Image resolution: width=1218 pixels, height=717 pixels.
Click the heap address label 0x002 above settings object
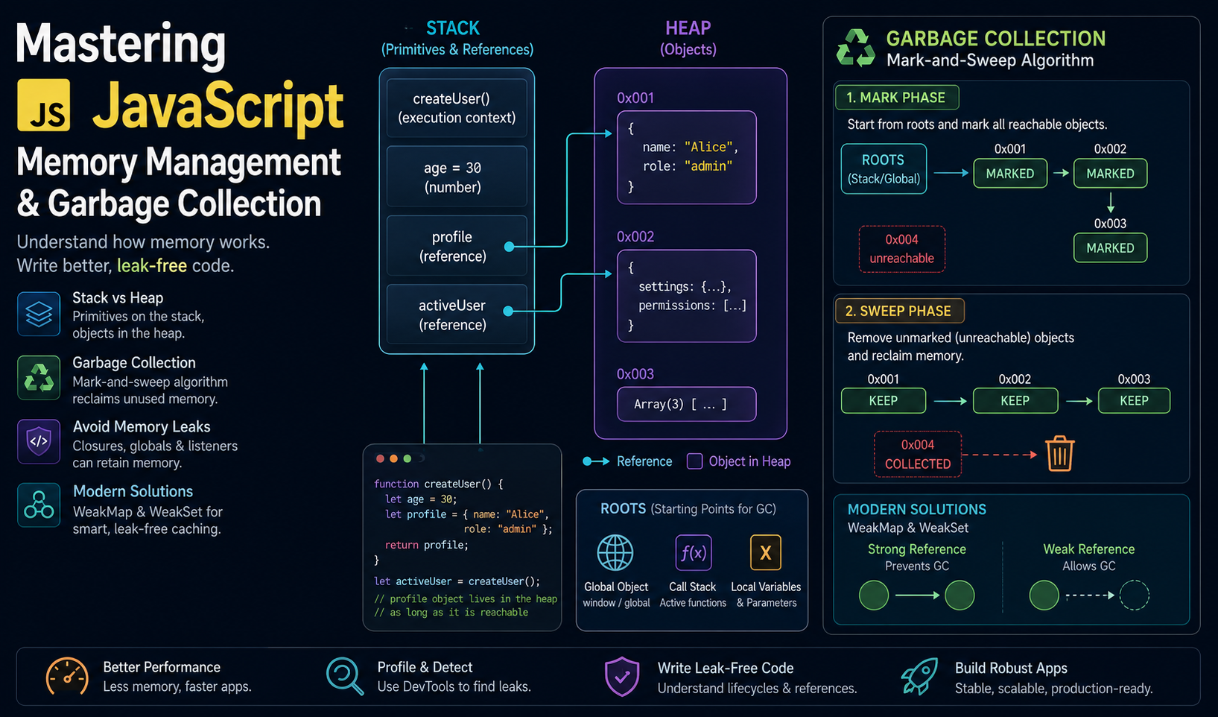tap(635, 237)
